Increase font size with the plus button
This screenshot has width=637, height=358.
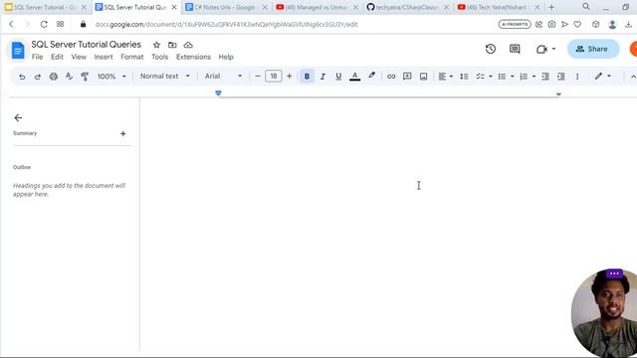(x=290, y=76)
